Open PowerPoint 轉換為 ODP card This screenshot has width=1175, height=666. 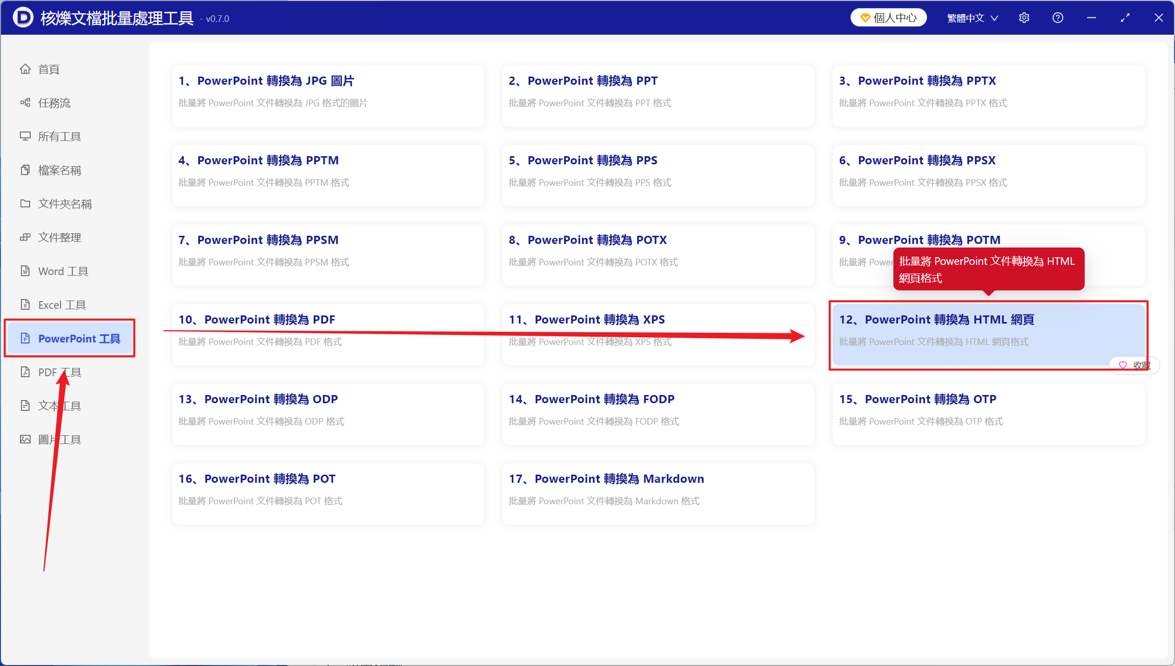pos(328,414)
